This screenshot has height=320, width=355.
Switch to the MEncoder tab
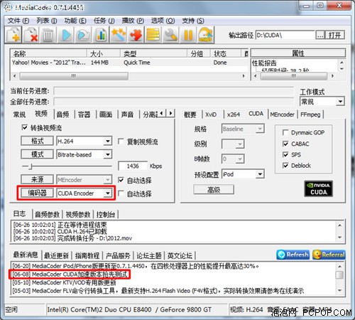(x=282, y=114)
